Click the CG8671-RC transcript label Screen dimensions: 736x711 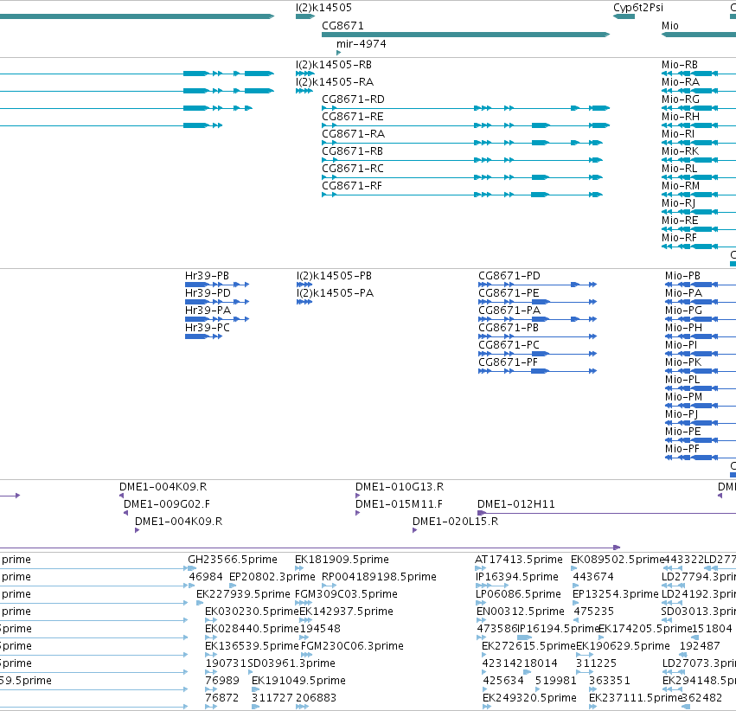coord(353,169)
